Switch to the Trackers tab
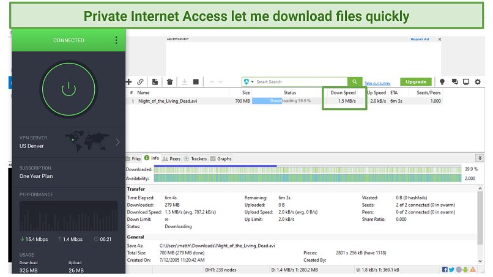The image size is (493, 277). click(196, 158)
